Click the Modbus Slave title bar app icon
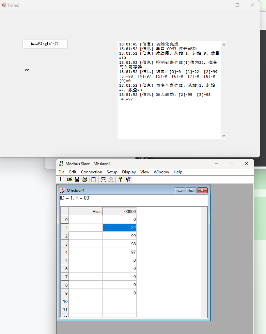266x334 pixels. (61, 164)
